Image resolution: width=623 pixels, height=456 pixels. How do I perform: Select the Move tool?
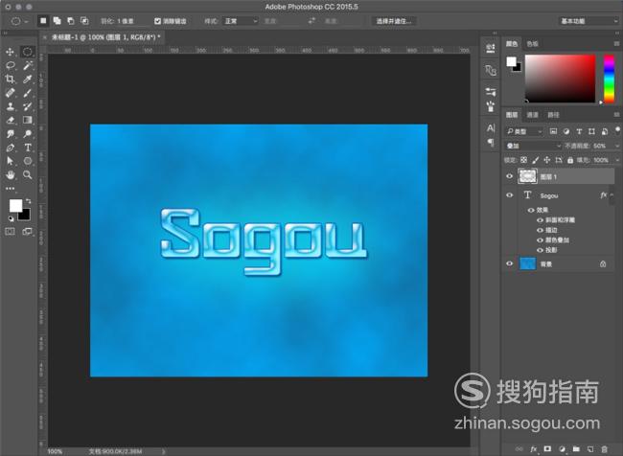(x=11, y=52)
